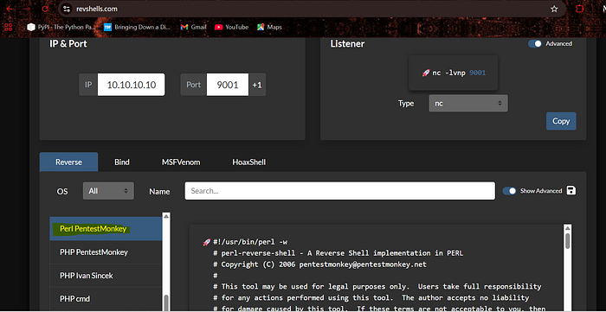Switch to the HoaxShell tab
The image size is (606, 312).
pos(249,162)
